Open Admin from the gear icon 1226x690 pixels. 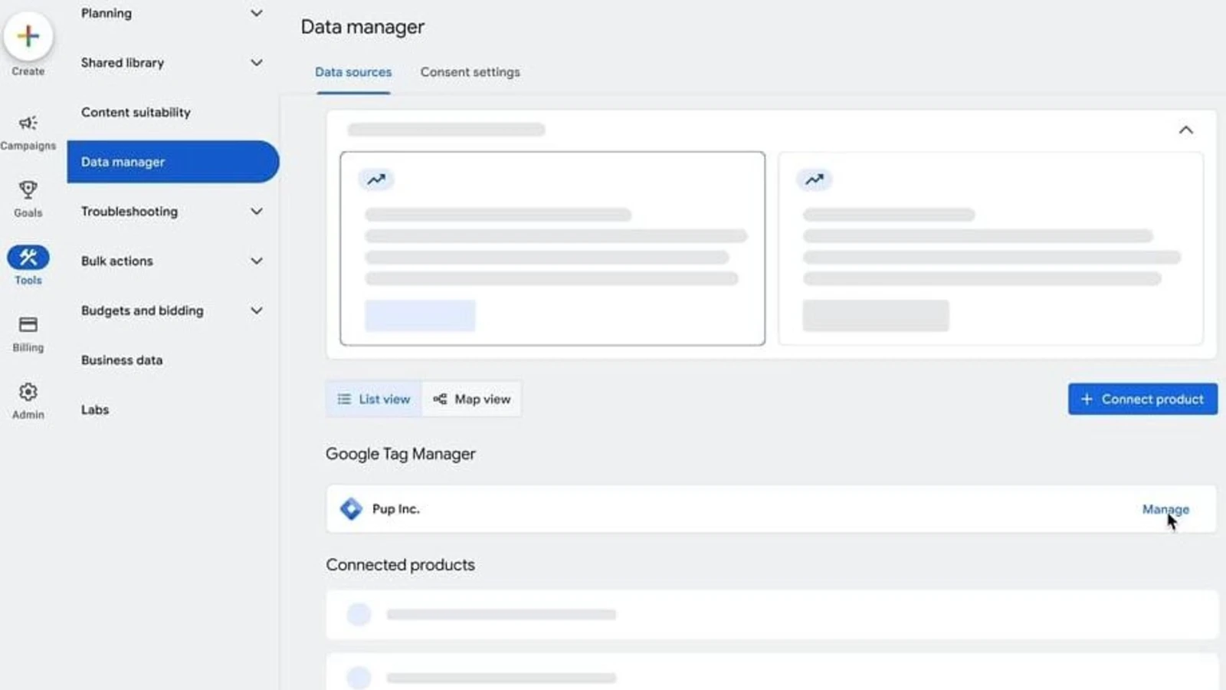(28, 392)
